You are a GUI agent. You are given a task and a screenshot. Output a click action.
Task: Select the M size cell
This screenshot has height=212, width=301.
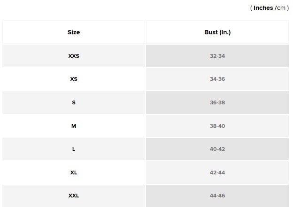(74, 126)
